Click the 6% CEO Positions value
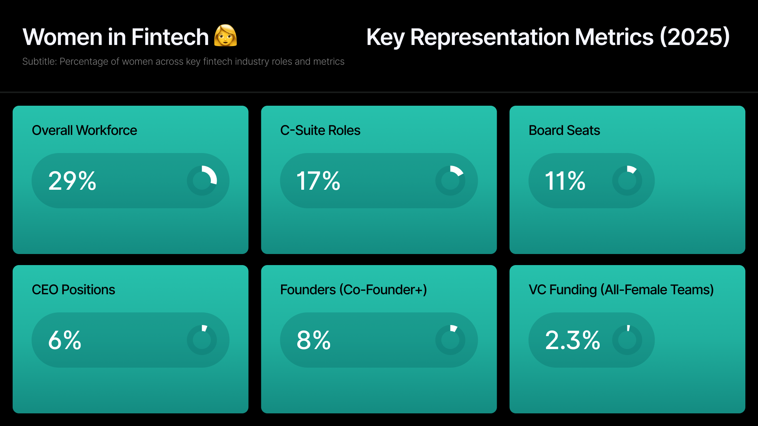 click(x=65, y=340)
